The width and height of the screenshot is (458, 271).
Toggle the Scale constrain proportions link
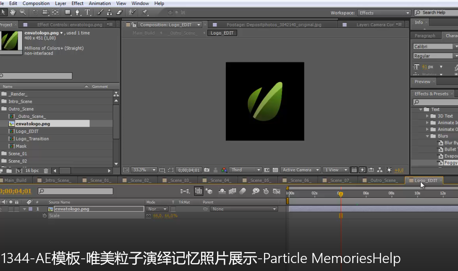point(148,216)
